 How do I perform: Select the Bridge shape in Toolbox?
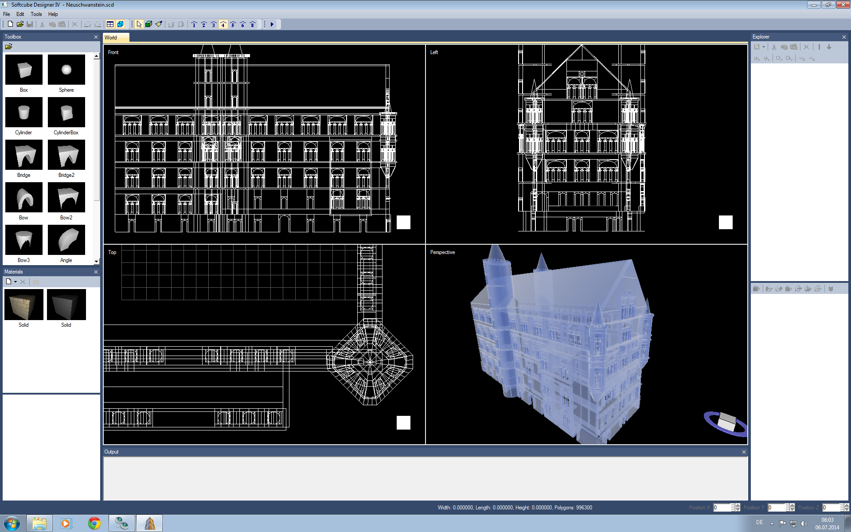(24, 155)
